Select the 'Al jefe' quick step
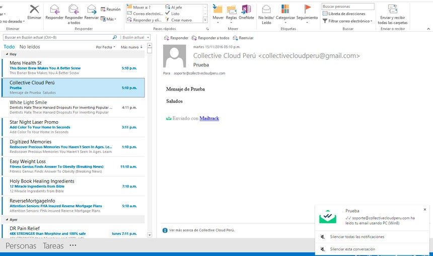 tap(174, 7)
